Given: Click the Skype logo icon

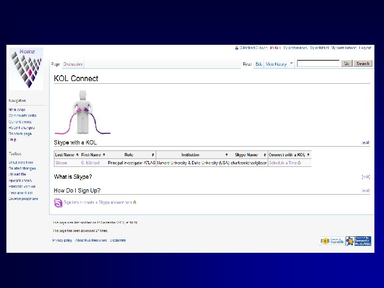Looking at the screenshot, I should [x=58, y=203].
